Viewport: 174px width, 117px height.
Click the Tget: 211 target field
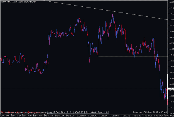(103, 112)
